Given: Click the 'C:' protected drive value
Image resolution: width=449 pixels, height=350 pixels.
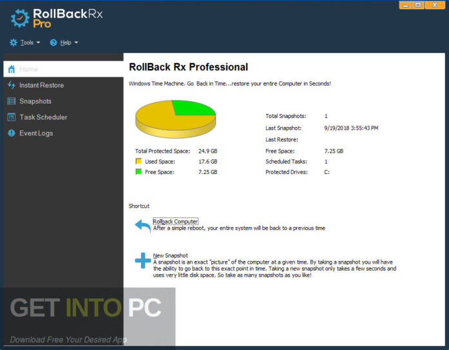Looking at the screenshot, I should tap(327, 172).
